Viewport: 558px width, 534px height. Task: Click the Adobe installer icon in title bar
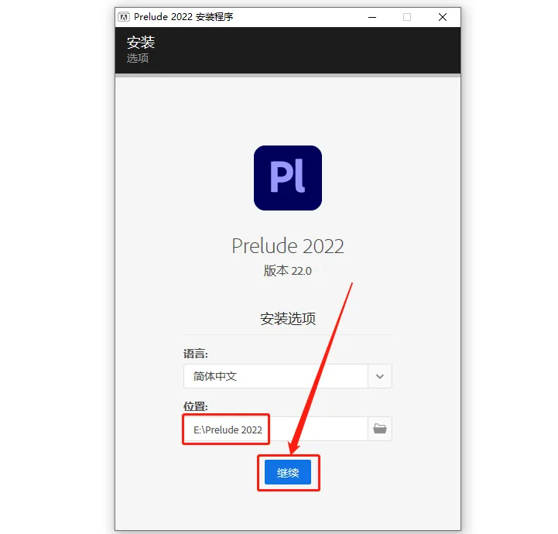(x=124, y=17)
